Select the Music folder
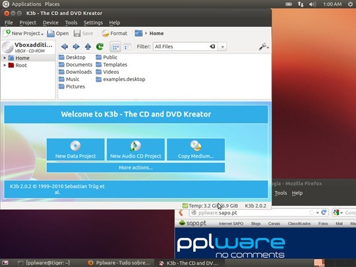Screen dimensions: 356x267 coord(69,79)
